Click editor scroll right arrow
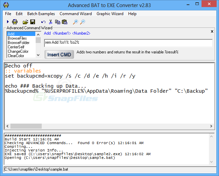 tap(211, 126)
